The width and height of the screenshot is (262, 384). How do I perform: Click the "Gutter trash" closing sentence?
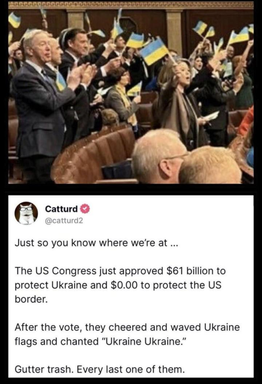point(100,369)
